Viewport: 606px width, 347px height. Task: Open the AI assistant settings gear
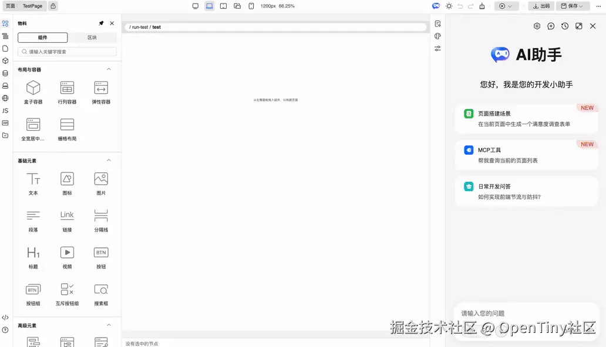pyautogui.click(x=537, y=26)
